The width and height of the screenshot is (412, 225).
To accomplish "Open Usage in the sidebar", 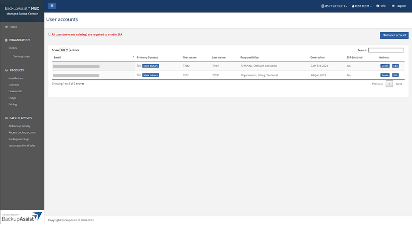I will pyautogui.click(x=12, y=97).
